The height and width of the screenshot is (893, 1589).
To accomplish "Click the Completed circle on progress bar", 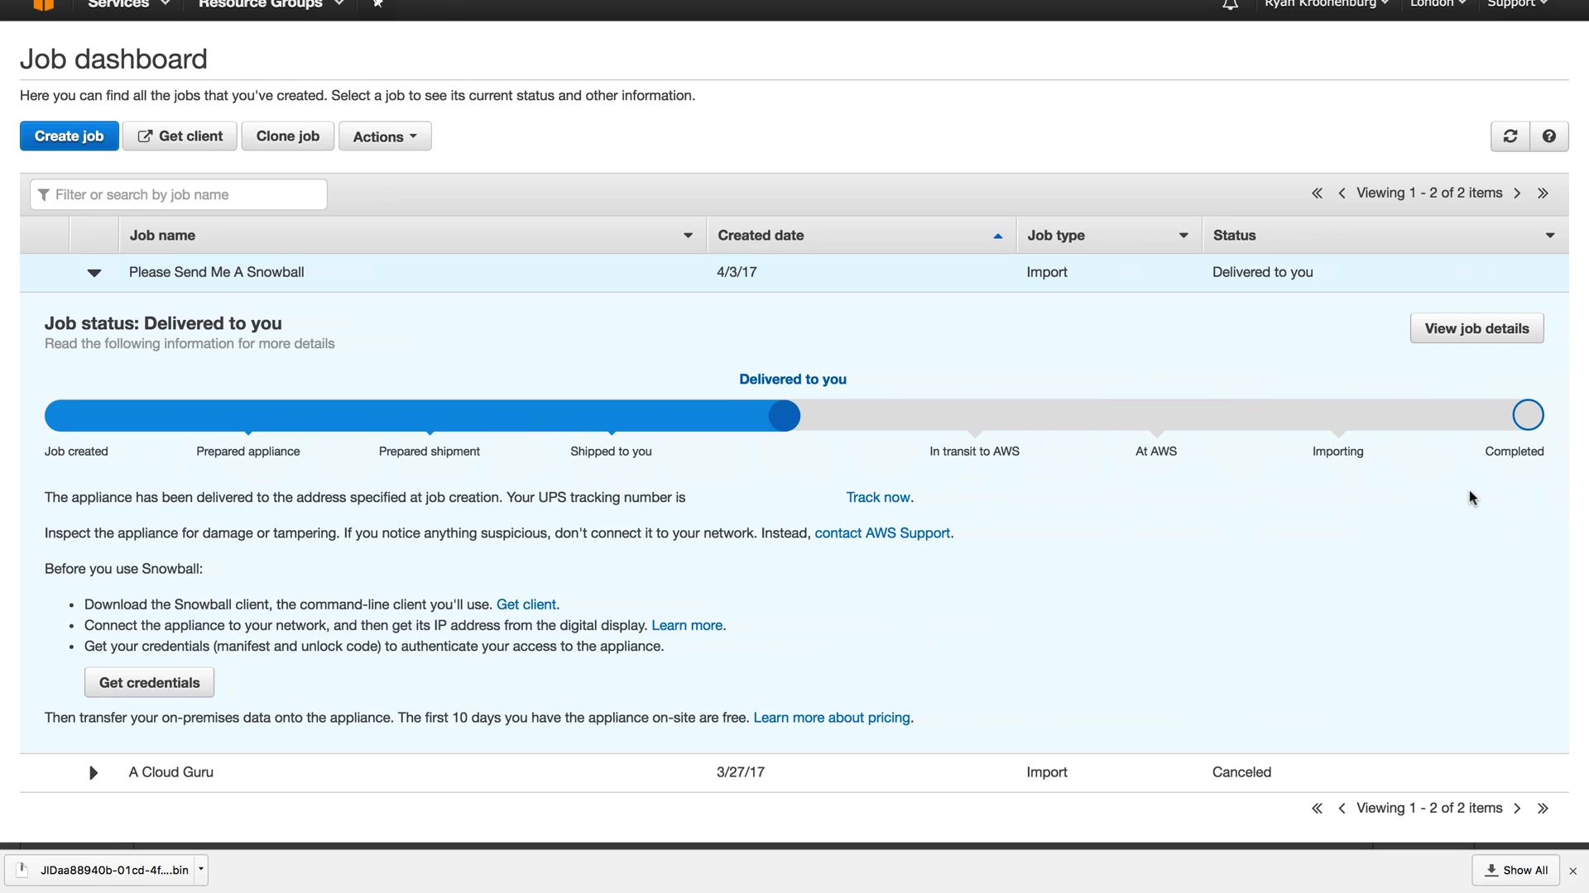I will point(1528,415).
